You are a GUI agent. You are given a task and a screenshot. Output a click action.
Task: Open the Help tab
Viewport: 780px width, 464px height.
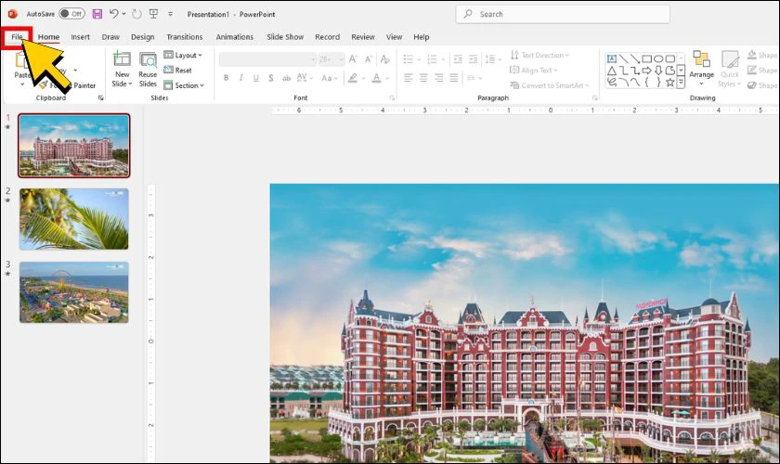tap(422, 37)
